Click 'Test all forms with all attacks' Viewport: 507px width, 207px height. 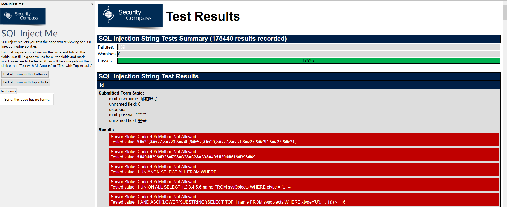click(25, 74)
